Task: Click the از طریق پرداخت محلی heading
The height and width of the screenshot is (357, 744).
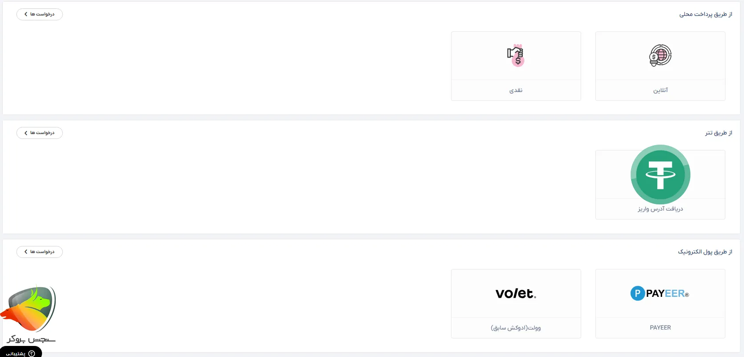Action: pyautogui.click(x=705, y=14)
